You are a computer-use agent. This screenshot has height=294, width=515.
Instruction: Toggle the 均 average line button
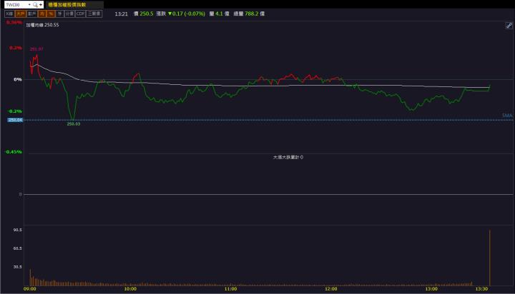pos(41,14)
